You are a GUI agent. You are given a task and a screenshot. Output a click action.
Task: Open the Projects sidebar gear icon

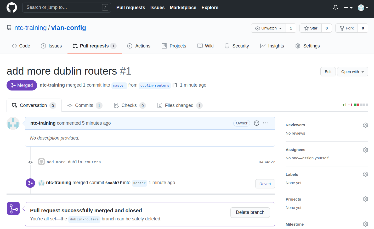coord(365,199)
